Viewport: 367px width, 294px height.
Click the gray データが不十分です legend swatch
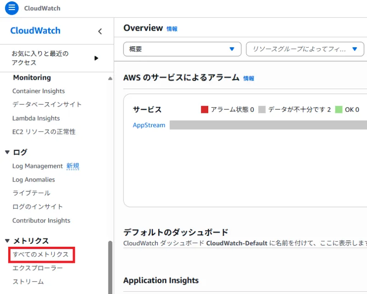[x=262, y=110]
